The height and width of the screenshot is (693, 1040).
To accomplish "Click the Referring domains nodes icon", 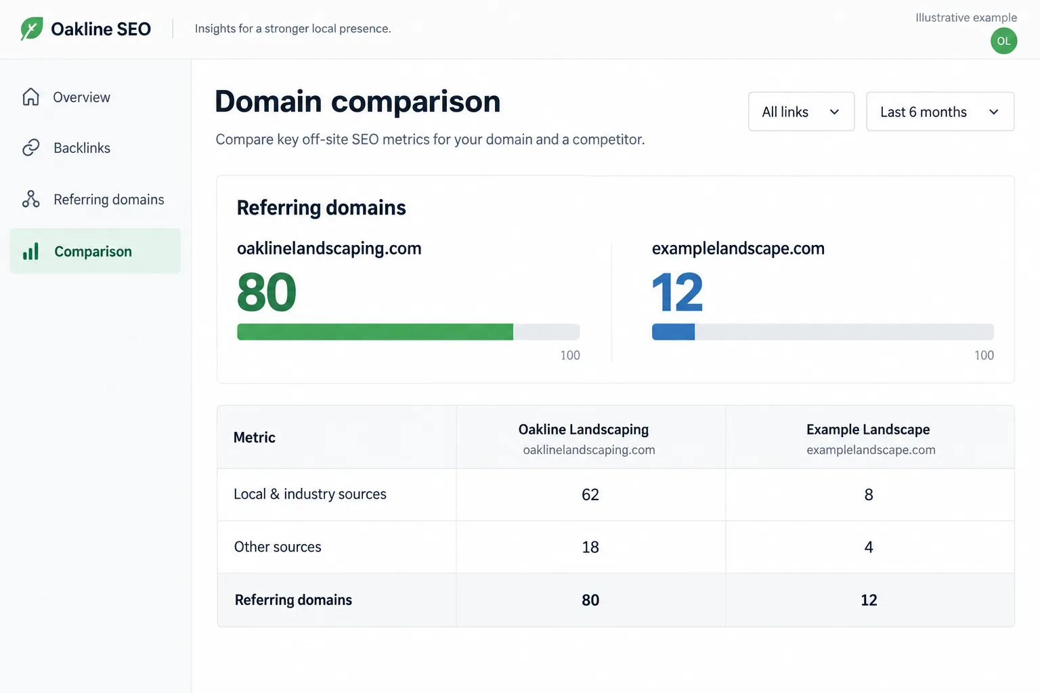I will (x=30, y=199).
